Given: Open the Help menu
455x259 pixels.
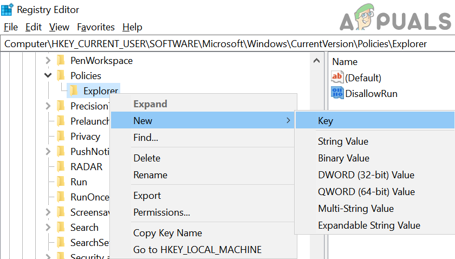Looking at the screenshot, I should pyautogui.click(x=132, y=27).
